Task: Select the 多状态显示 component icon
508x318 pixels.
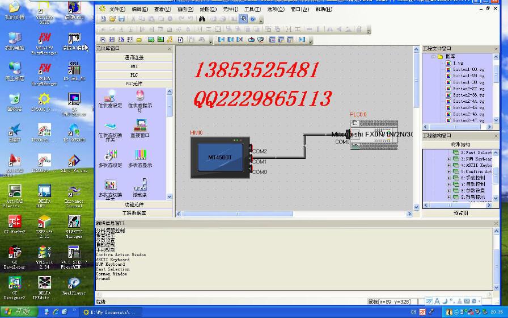Action: pos(140,157)
